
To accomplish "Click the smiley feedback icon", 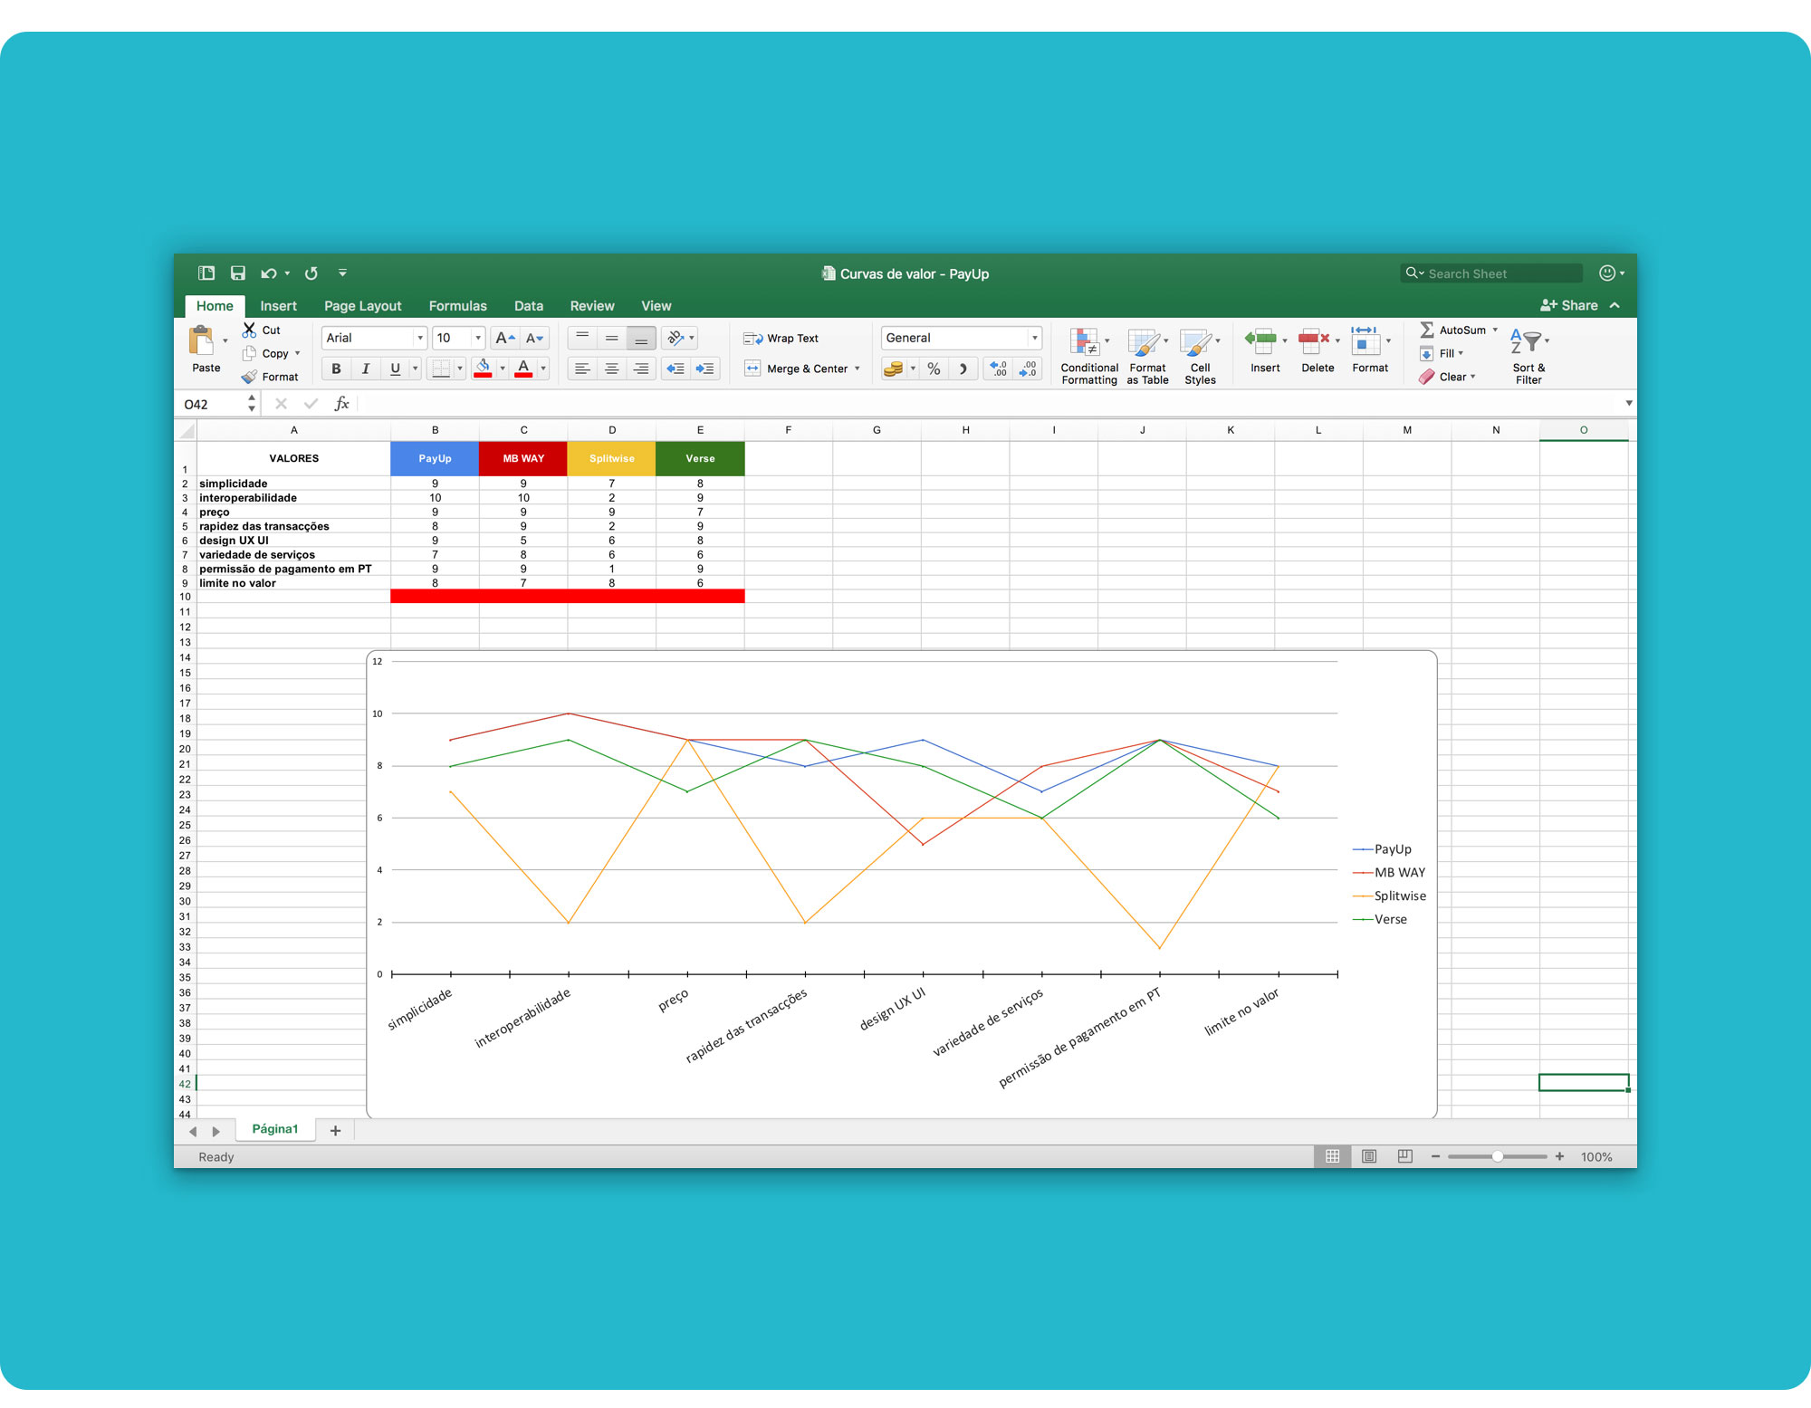I will coord(1607,273).
